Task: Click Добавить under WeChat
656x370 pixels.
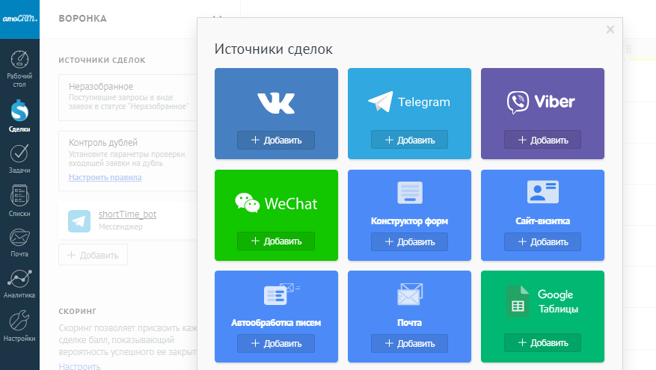Action: pos(276,241)
